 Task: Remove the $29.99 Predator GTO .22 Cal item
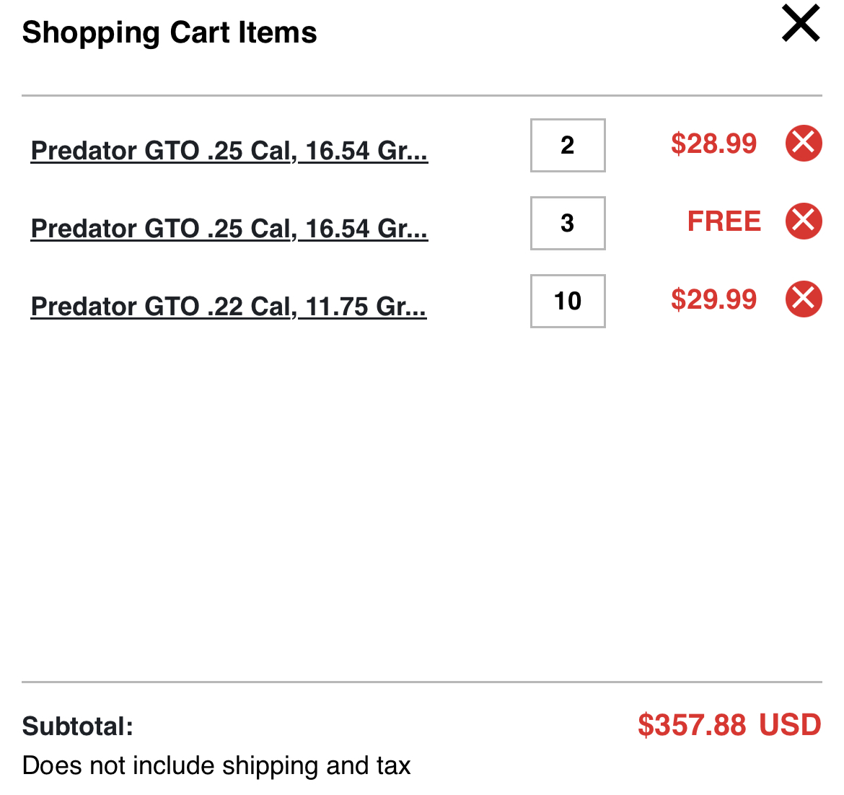pos(804,299)
